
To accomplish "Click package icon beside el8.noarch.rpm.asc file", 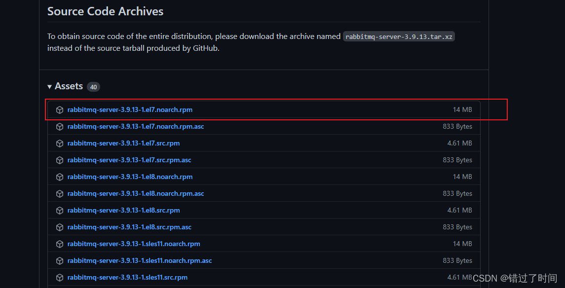I will pyautogui.click(x=60, y=194).
